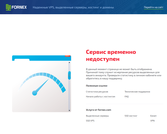The image size is (167, 134).
Task: Click the error paragraph 'В данный момент страница'
Action: [x=124, y=74]
